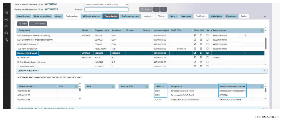Click the export icon in the SCN header

(x=113, y=86)
